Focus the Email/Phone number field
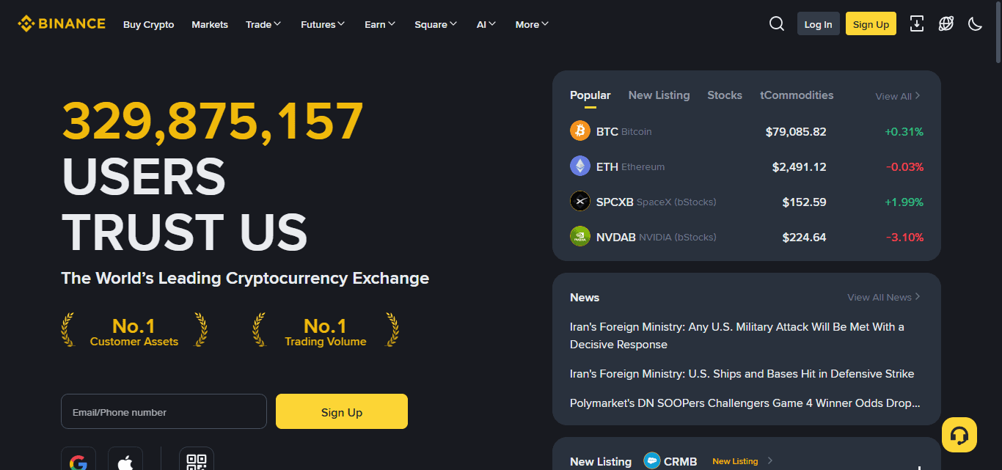Screen dimensions: 1002x470 (164, 411)
